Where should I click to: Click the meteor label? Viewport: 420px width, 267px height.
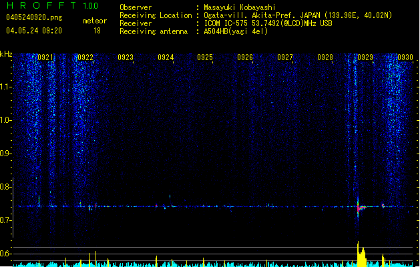[95, 21]
